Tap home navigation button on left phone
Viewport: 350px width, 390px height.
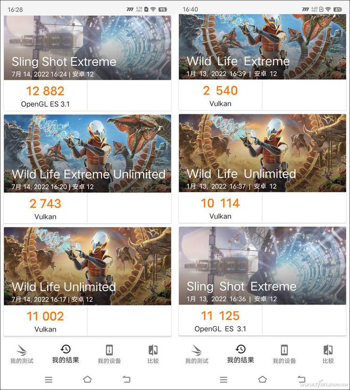tap(87, 379)
